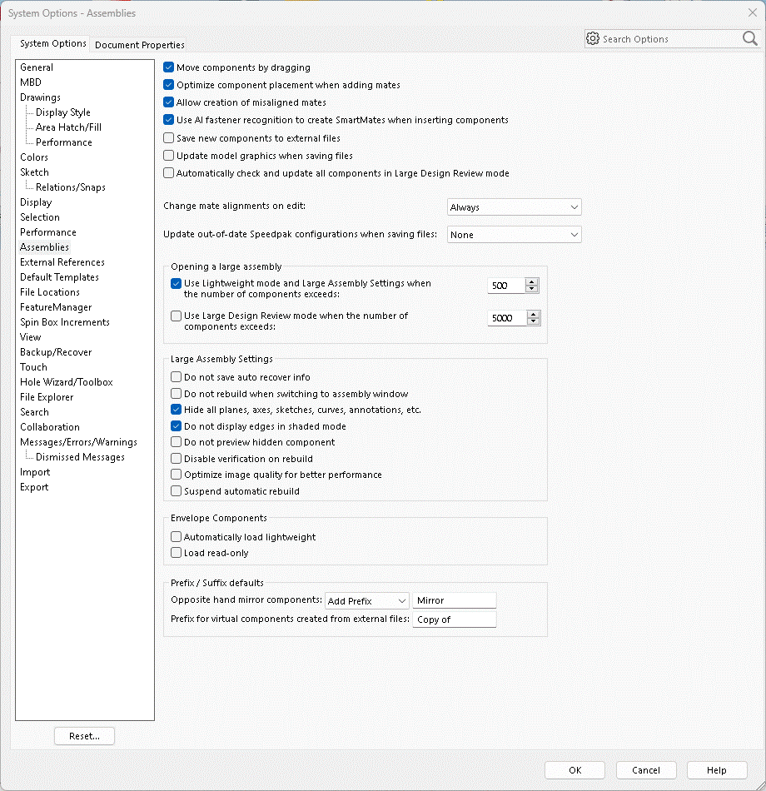The image size is (766, 791).
Task: Decrease the Large Design Review component count
Action: point(534,321)
